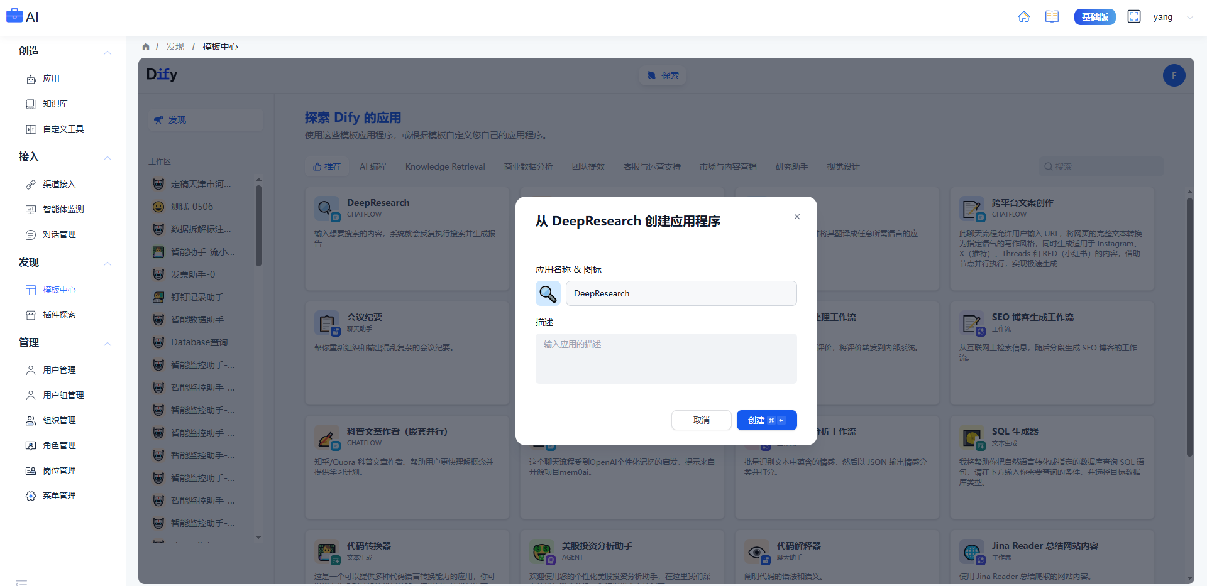
Task: Click the 插件探索 sidebar icon
Action: (31, 315)
